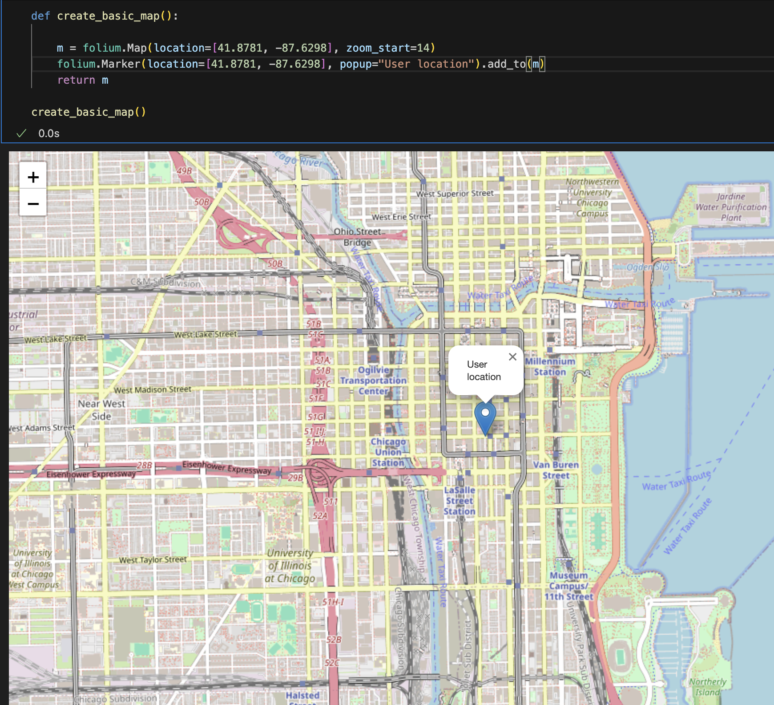Viewport: 774px width, 705px height.
Task: Click the Near West Side label
Action: pos(101,410)
